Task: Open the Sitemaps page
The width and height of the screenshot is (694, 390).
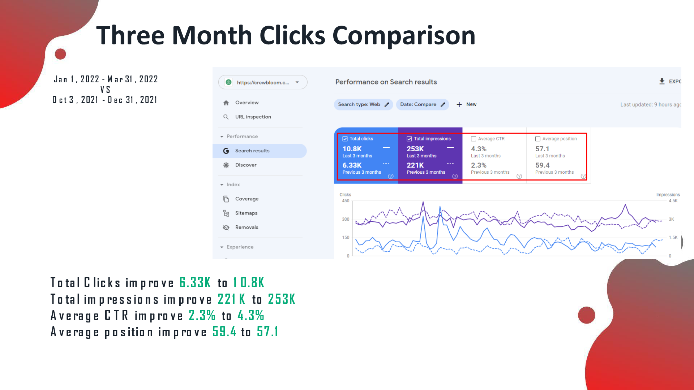Action: (x=246, y=213)
